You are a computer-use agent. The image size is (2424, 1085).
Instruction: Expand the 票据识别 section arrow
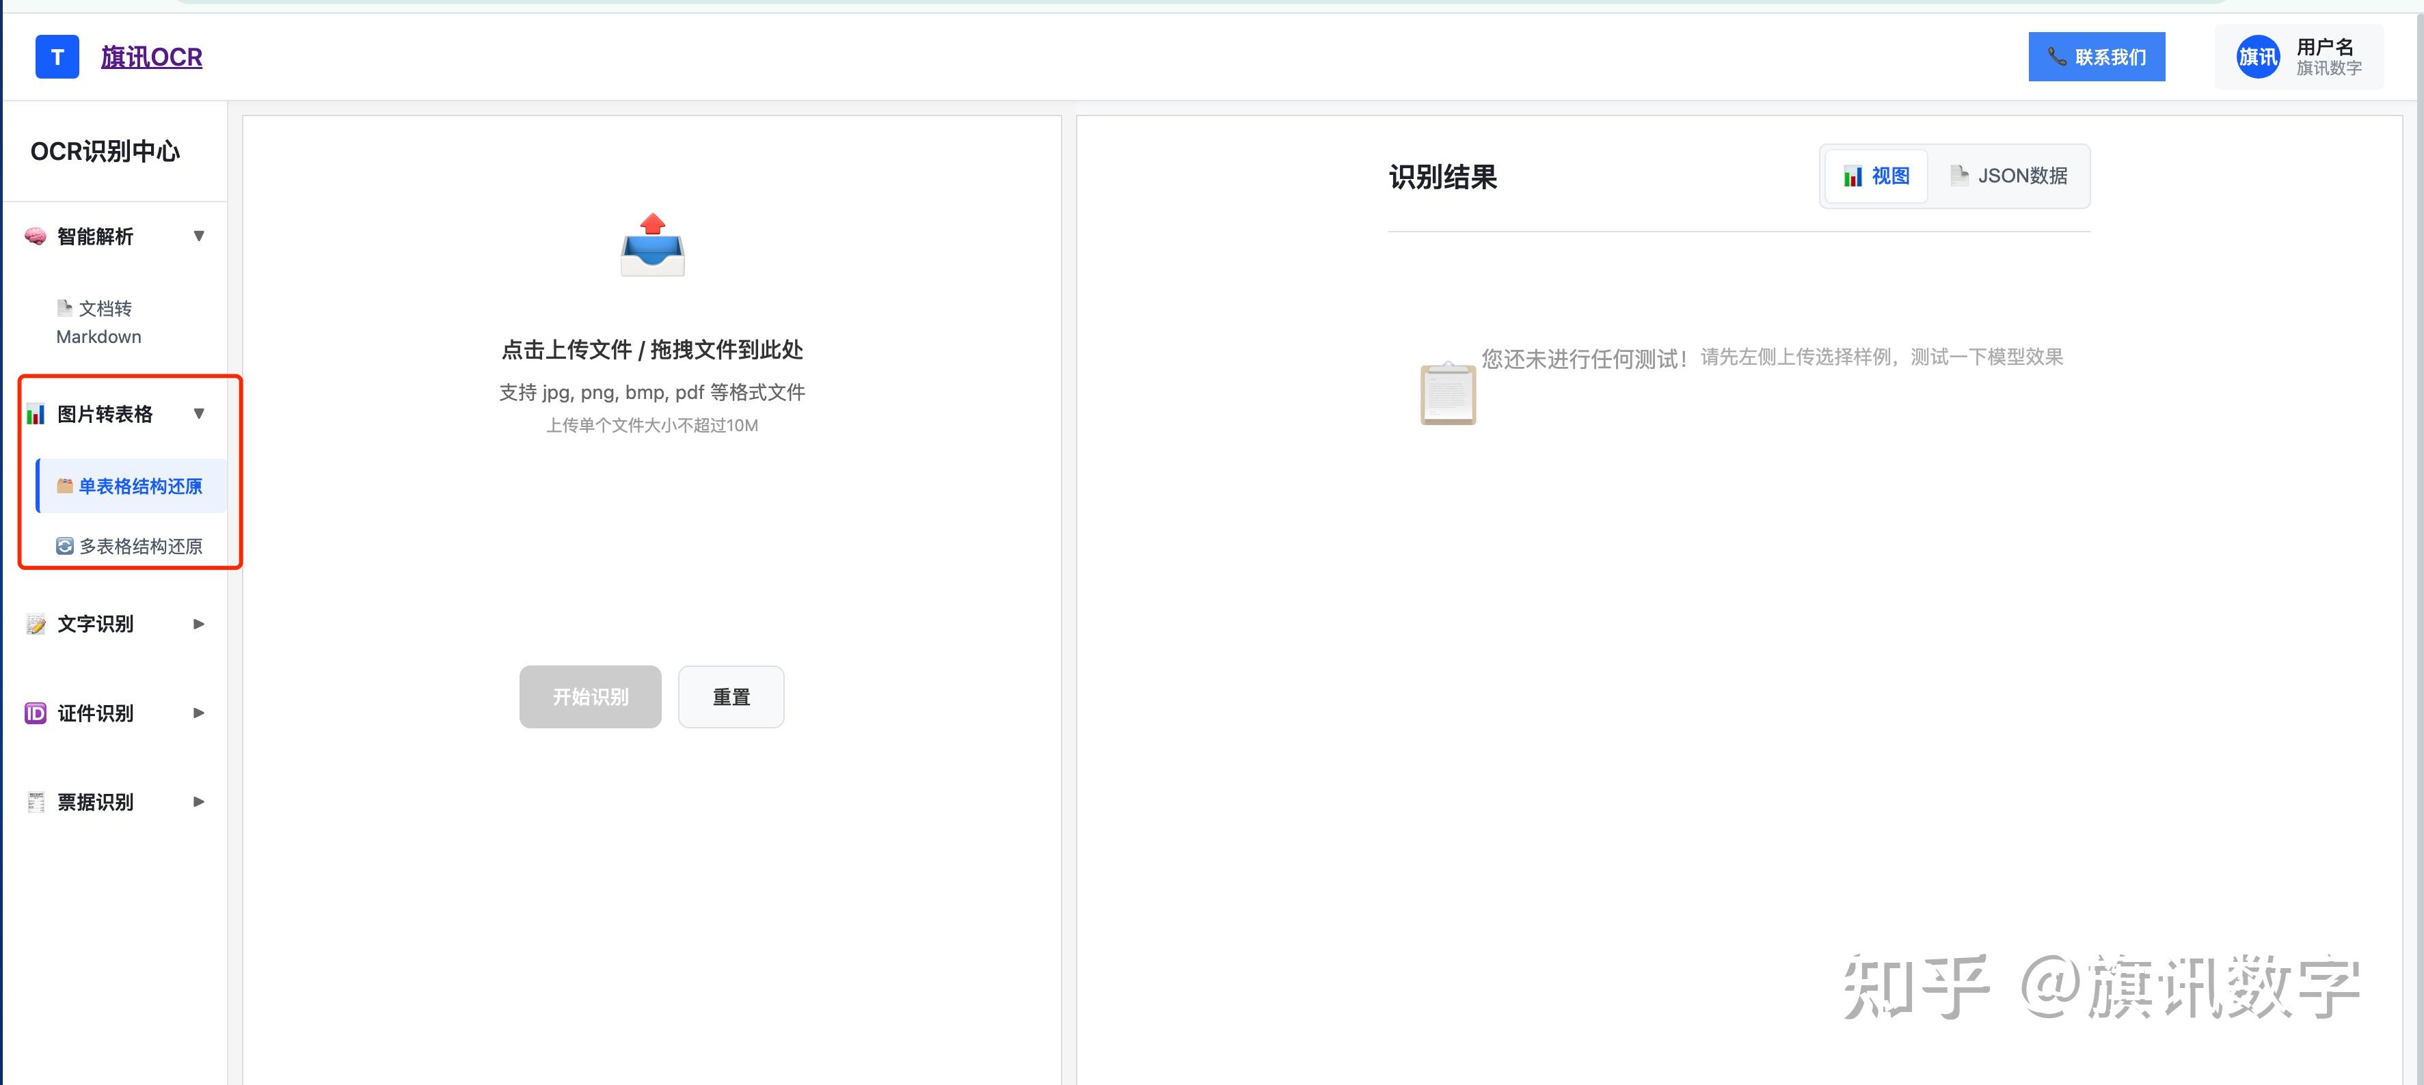(x=198, y=802)
